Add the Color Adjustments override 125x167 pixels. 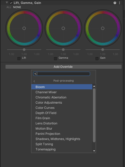click(62, 103)
